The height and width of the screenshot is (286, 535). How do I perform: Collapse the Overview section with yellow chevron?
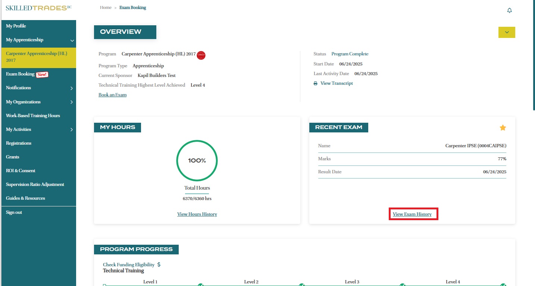coord(506,32)
